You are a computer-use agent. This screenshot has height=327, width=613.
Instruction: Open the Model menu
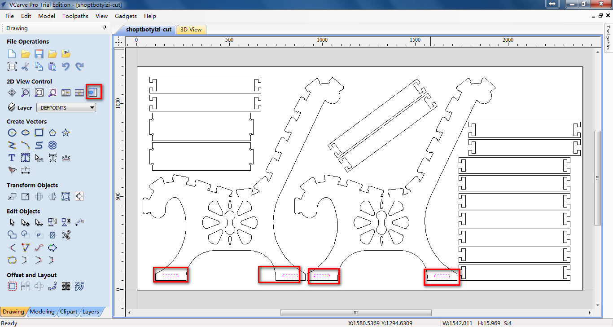click(47, 16)
